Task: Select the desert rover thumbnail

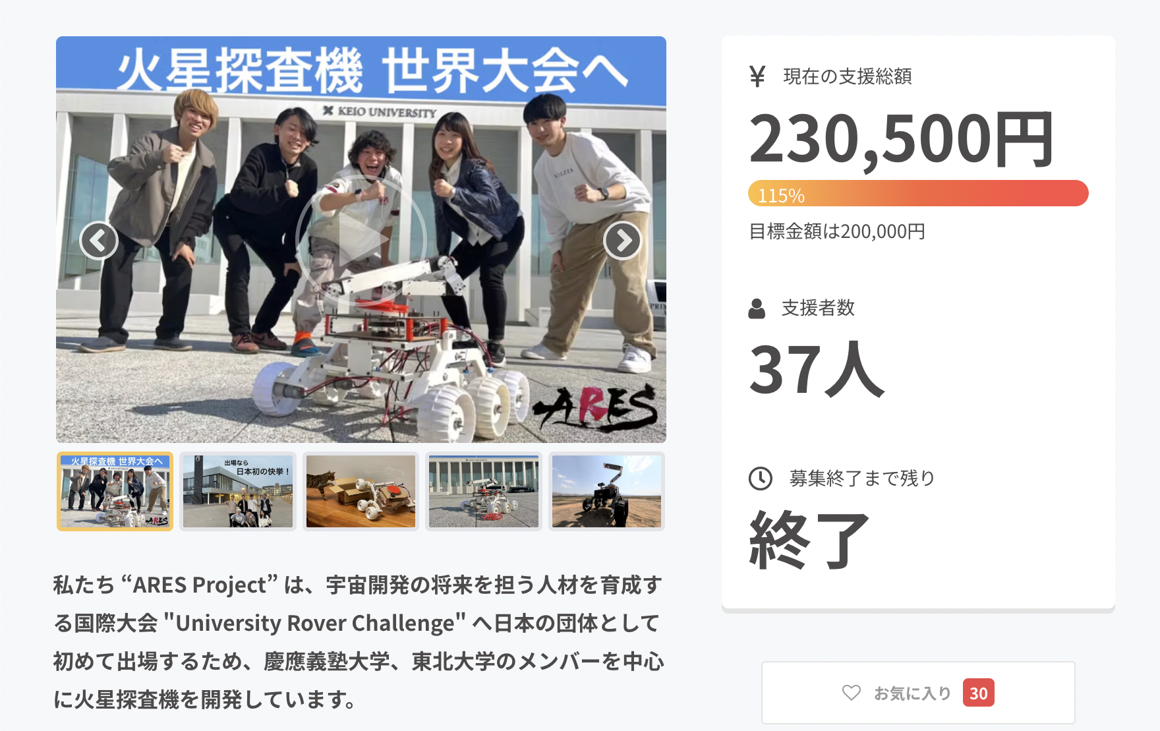Action: [606, 491]
